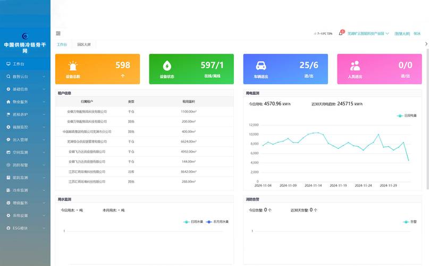Click the last data point on electricity chart line

coord(408,160)
